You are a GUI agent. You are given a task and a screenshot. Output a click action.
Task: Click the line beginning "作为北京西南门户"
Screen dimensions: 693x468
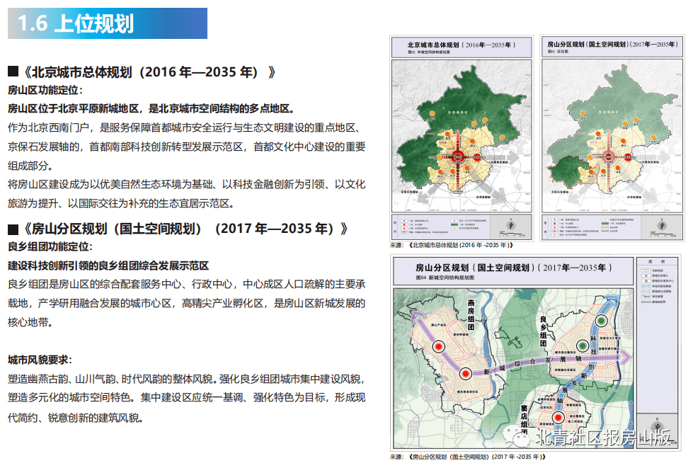186,127
